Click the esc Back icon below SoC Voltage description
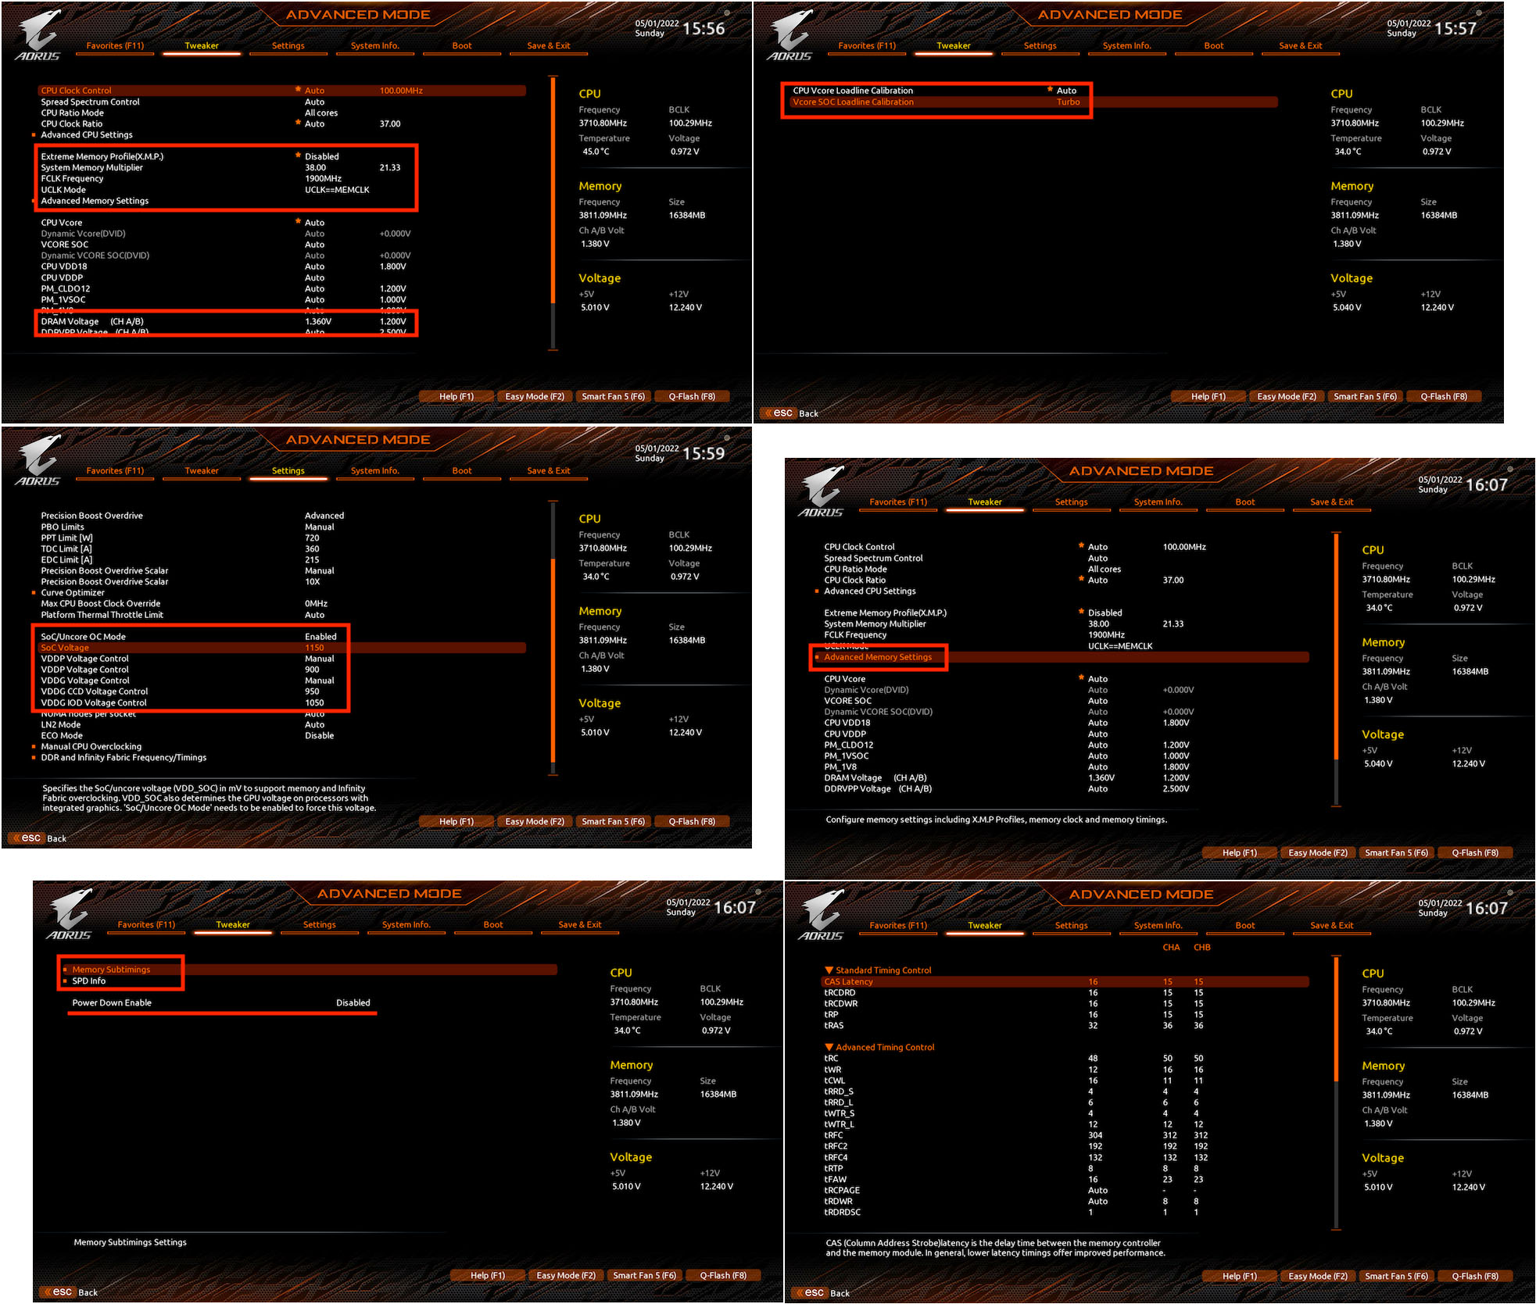 click(27, 838)
